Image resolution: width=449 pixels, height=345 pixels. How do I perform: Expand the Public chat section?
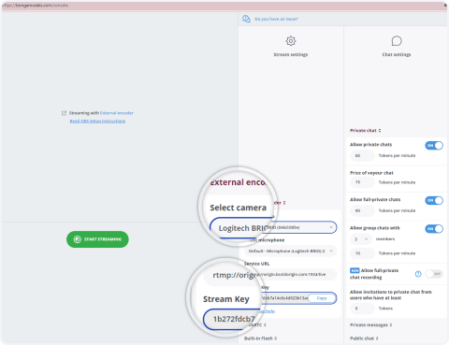pos(364,338)
